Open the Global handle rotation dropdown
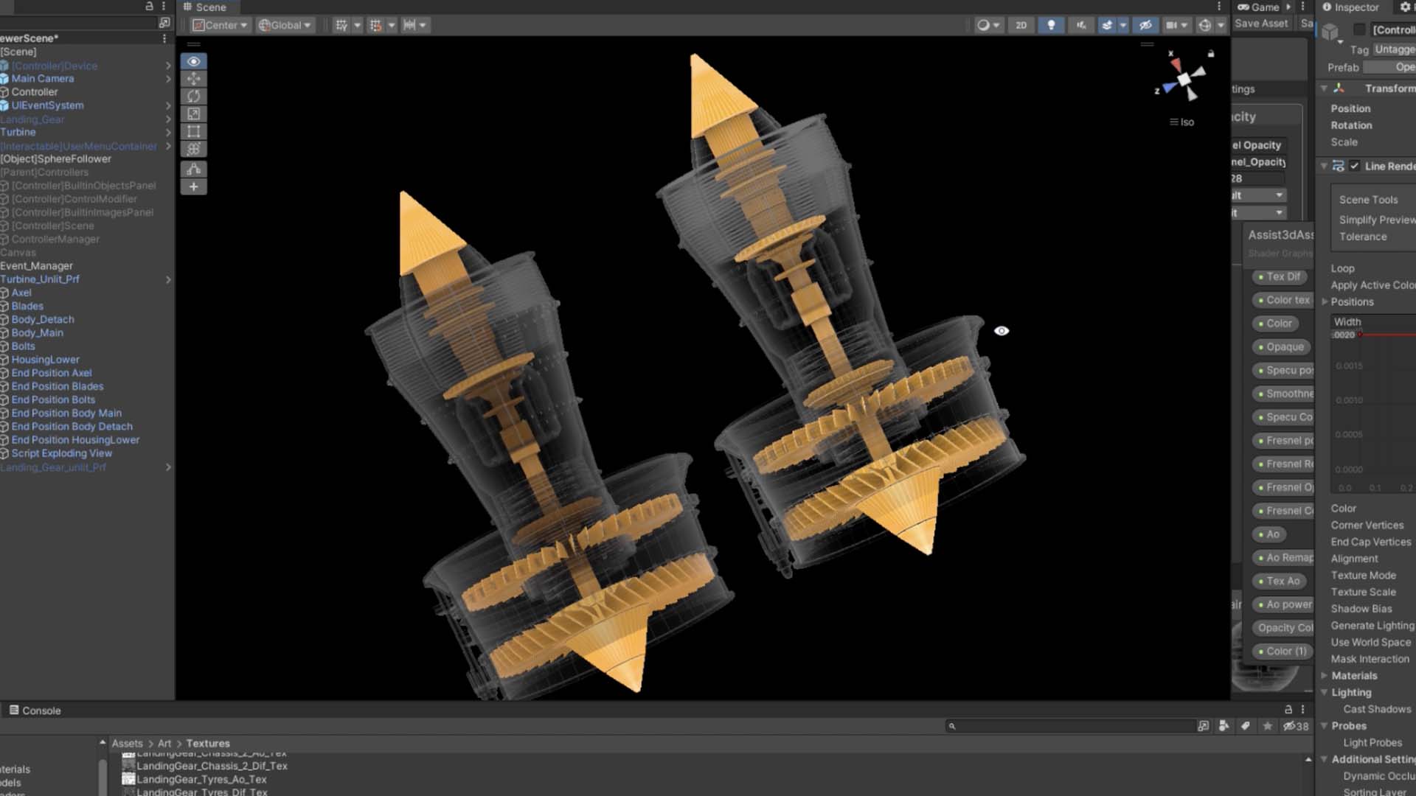The height and width of the screenshot is (796, 1416). [285, 25]
